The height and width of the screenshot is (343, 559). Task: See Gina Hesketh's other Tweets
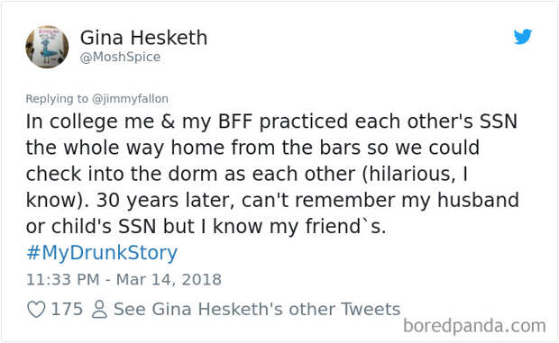(257, 309)
